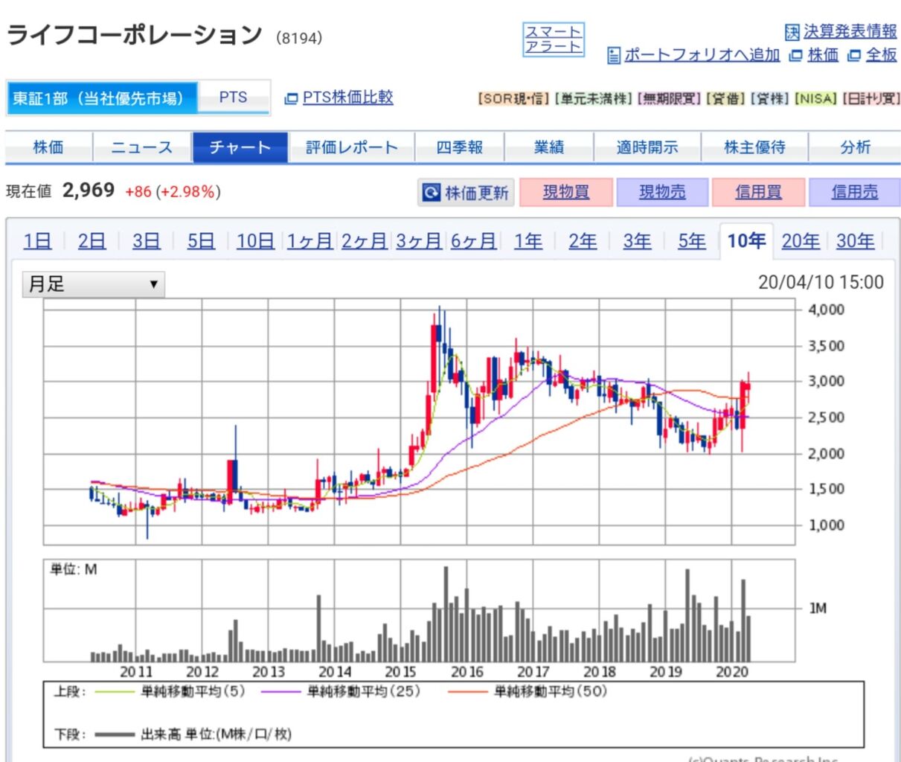Select the 2日 chart period
The height and width of the screenshot is (762, 901).
92,241
